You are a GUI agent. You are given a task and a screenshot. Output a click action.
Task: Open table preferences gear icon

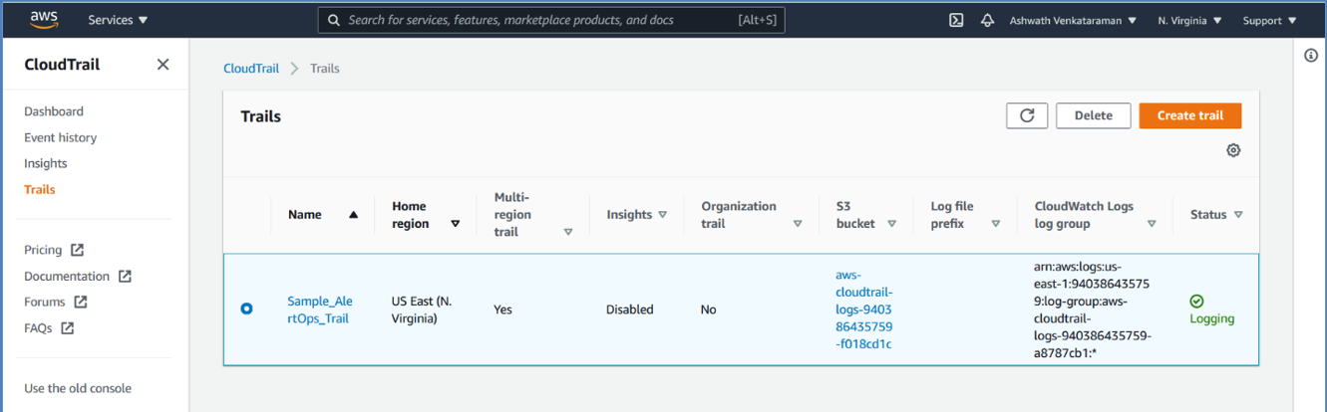click(1233, 150)
